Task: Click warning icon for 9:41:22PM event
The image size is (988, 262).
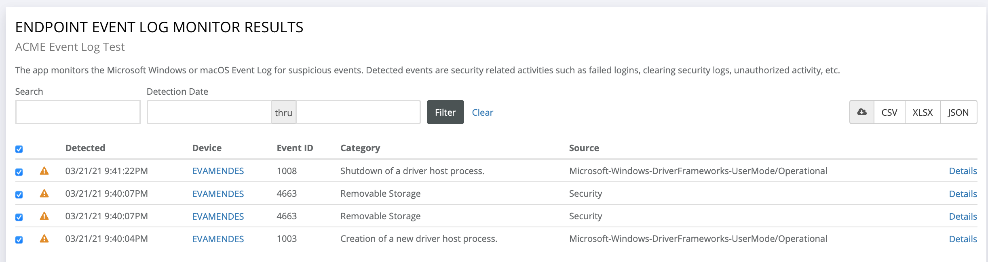Action: [44, 171]
